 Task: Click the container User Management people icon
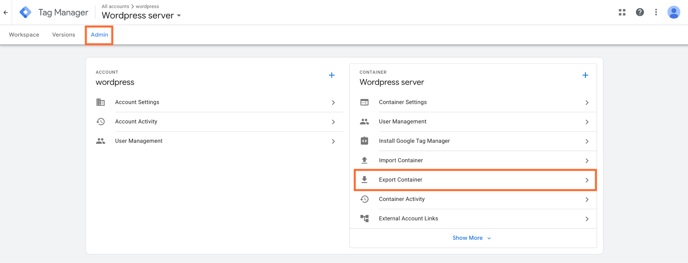(364, 122)
